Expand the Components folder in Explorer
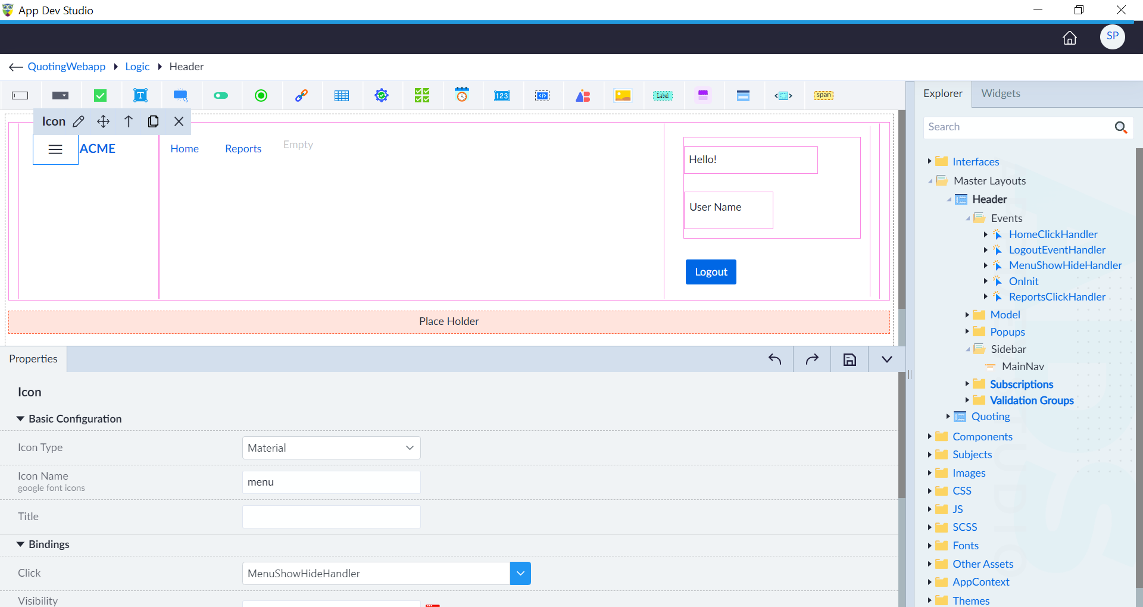The width and height of the screenshot is (1143, 607). (929, 436)
